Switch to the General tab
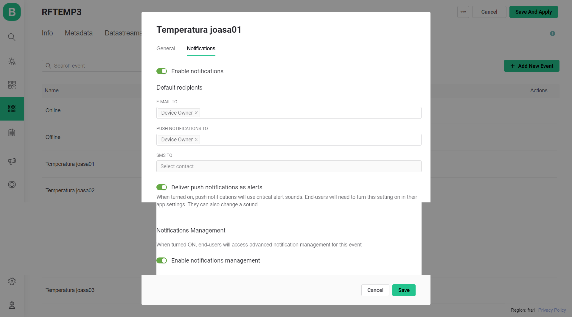 click(165, 49)
